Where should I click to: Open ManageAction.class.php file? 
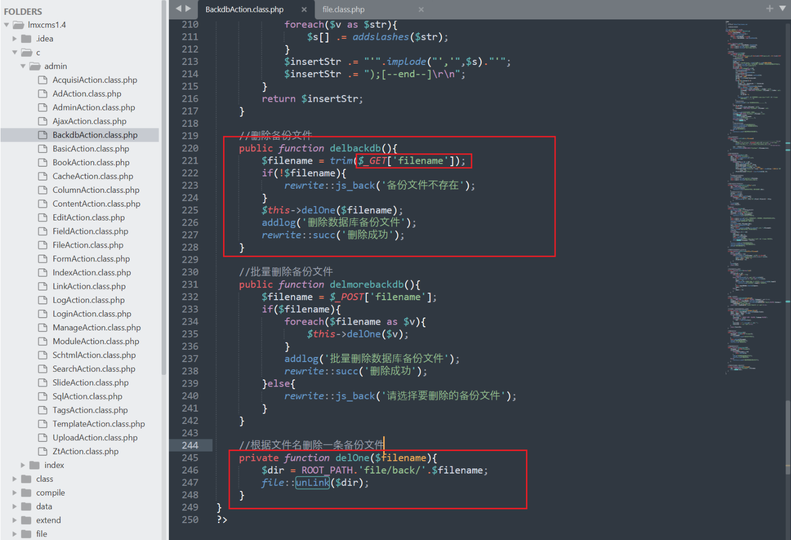tap(97, 328)
